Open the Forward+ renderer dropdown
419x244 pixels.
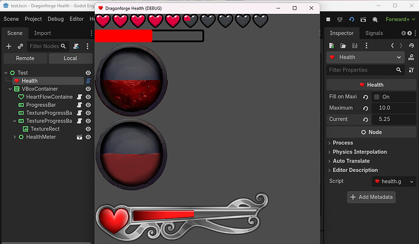coord(400,19)
